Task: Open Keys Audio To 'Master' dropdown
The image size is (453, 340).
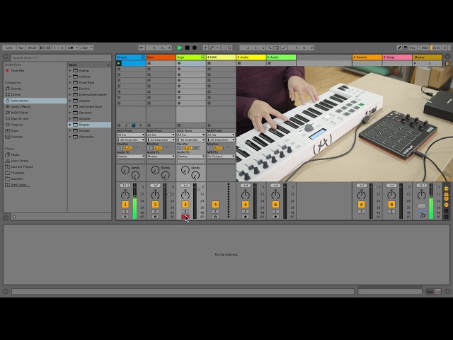Action: coord(191,156)
